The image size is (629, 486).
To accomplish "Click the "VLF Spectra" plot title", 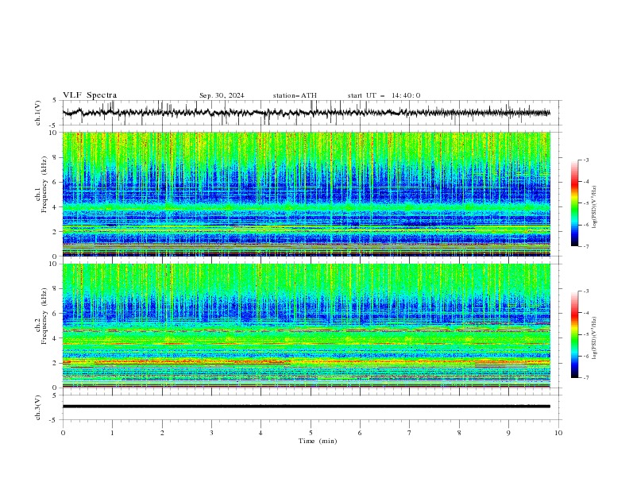I will (x=90, y=95).
